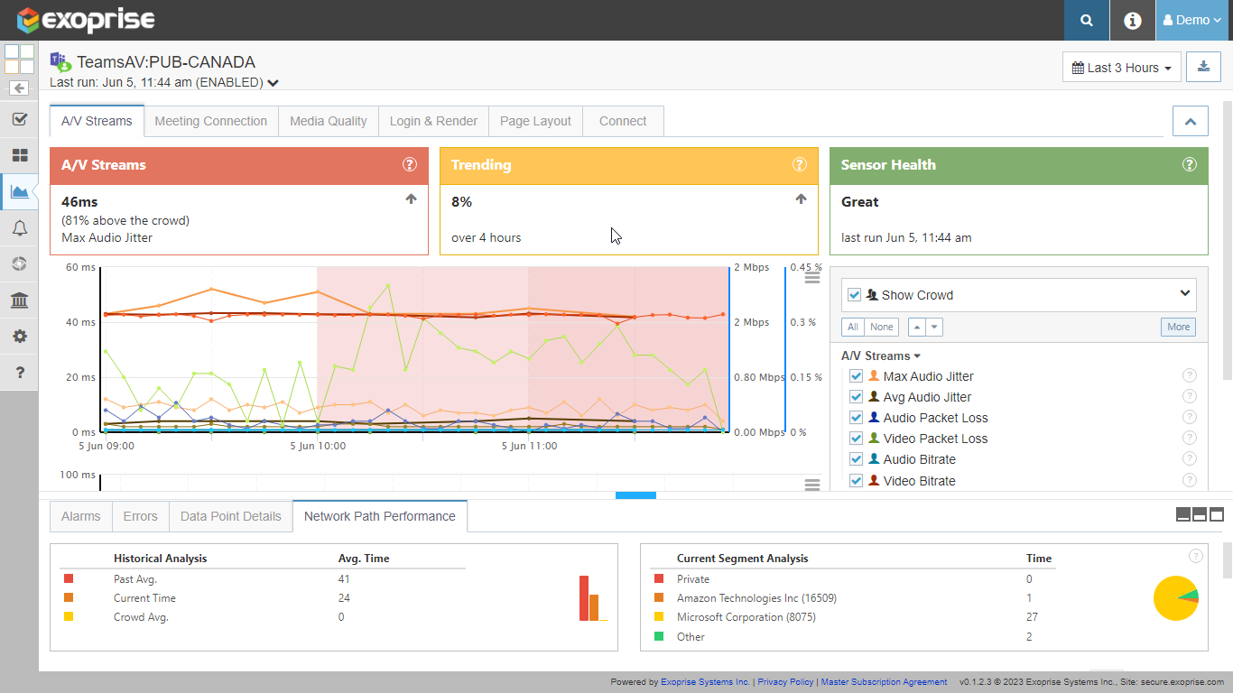Open the Master Subscription Agreement link
This screenshot has height=693, width=1233.
click(884, 682)
